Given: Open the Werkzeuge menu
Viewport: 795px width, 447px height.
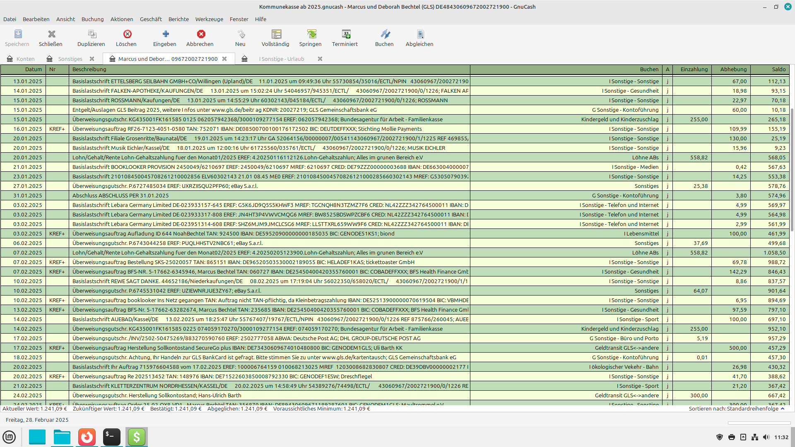Looking at the screenshot, I should (209, 19).
